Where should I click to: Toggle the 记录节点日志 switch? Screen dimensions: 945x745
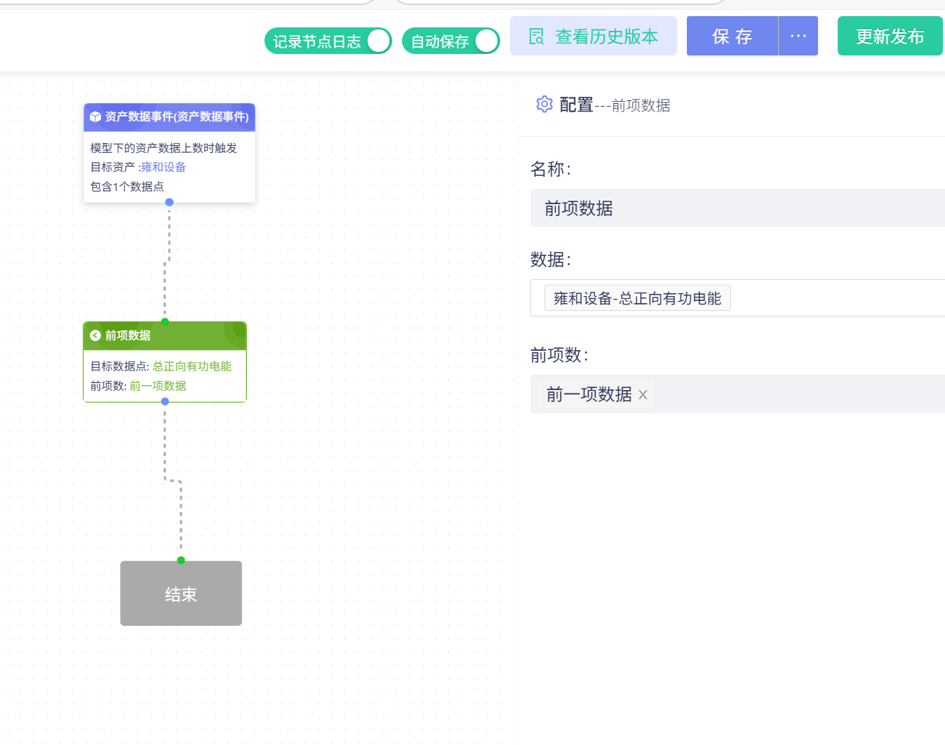click(328, 41)
